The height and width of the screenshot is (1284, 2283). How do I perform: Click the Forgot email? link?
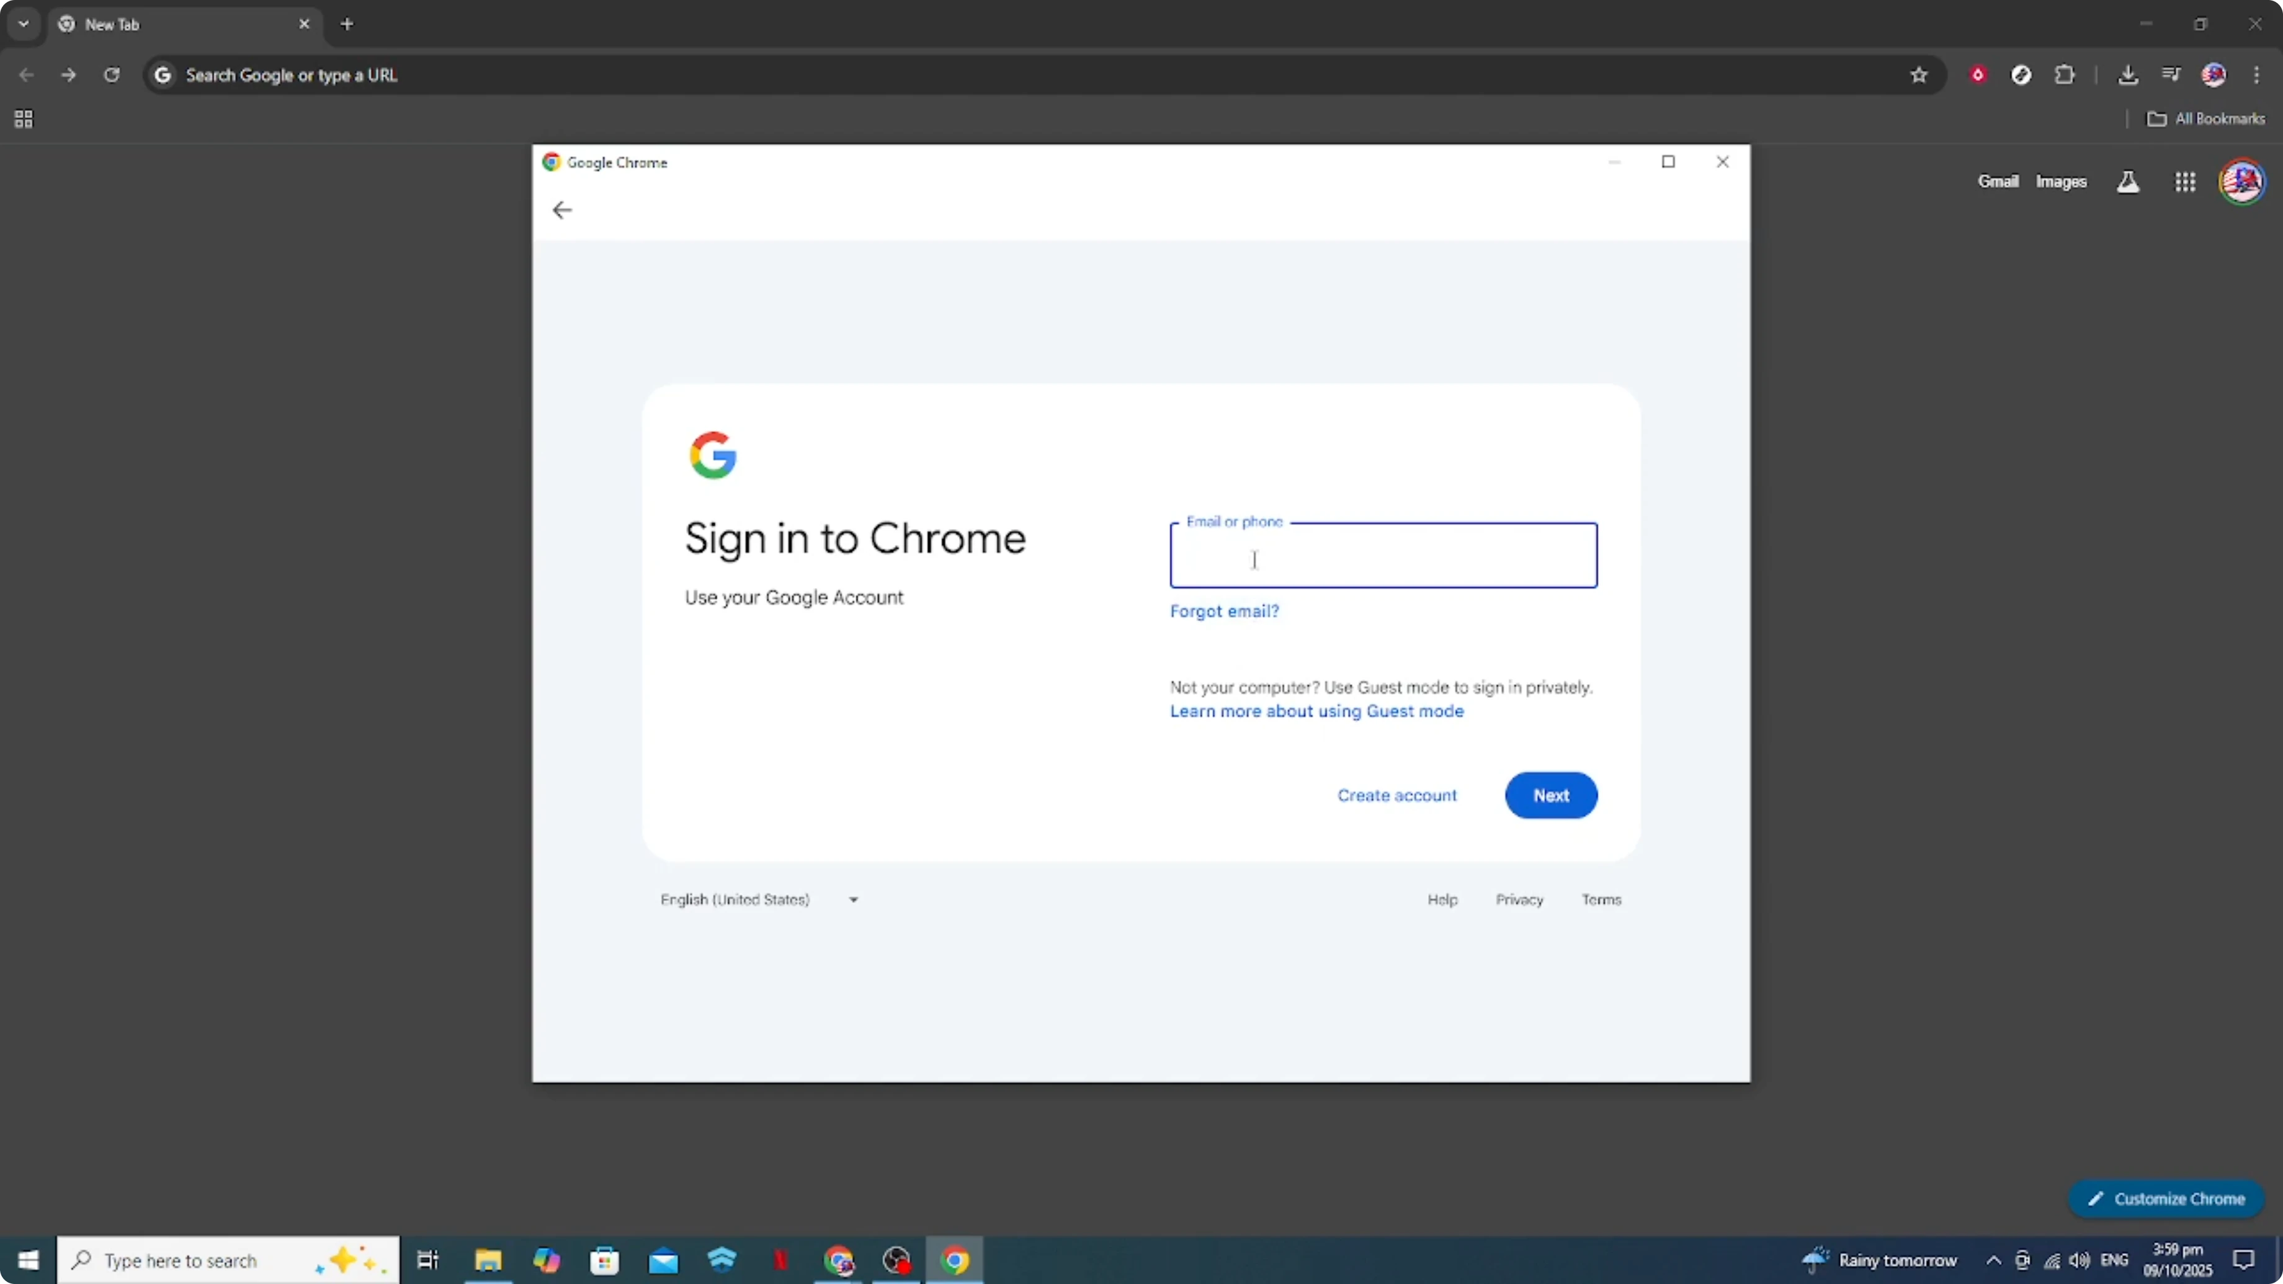coord(1224,612)
